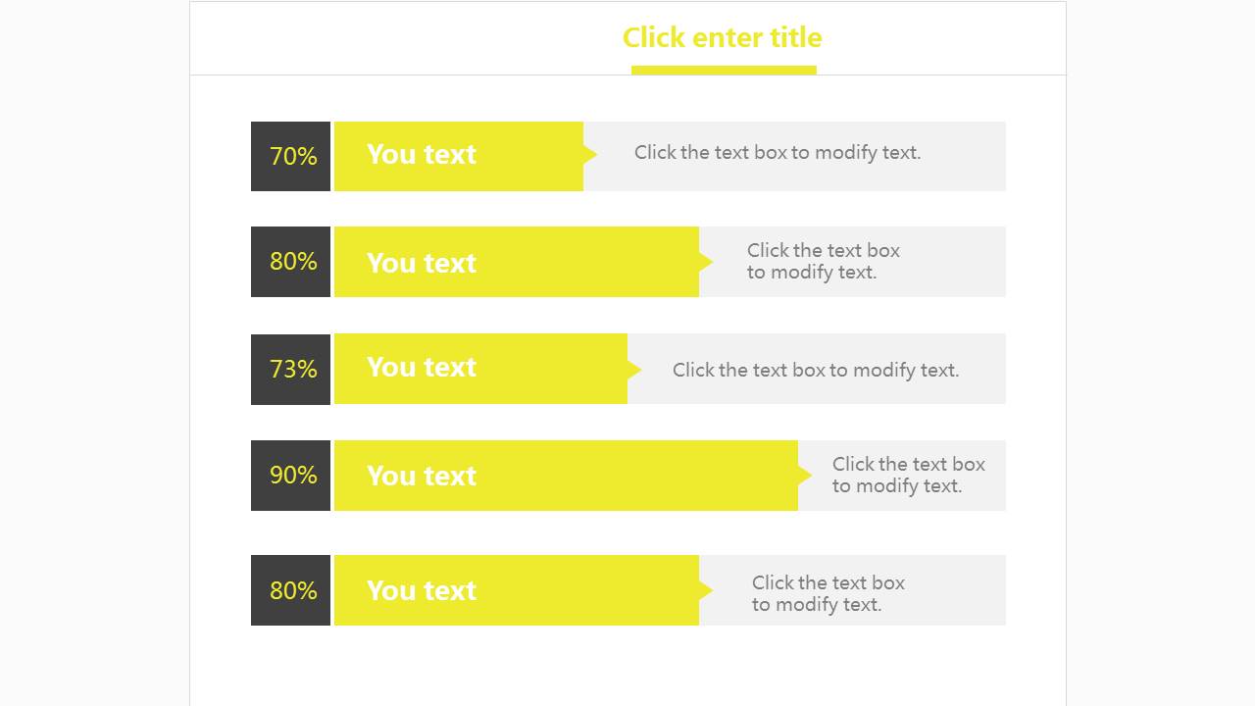Click the arrow tip of the bottom yellow bar

click(x=706, y=590)
